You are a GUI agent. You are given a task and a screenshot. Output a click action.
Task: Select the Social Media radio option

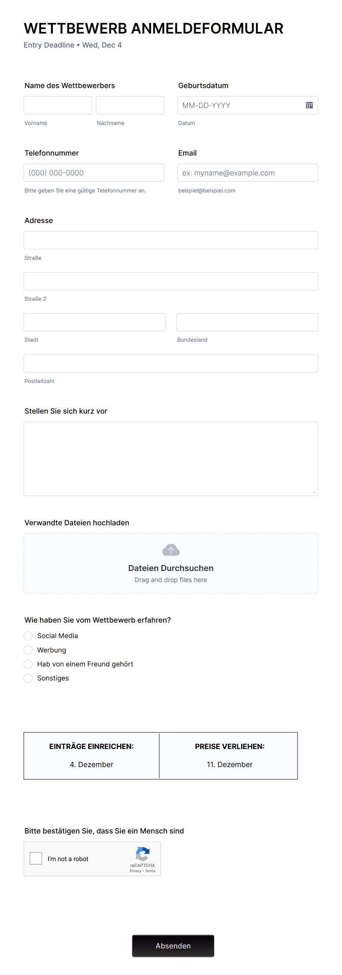coord(28,636)
